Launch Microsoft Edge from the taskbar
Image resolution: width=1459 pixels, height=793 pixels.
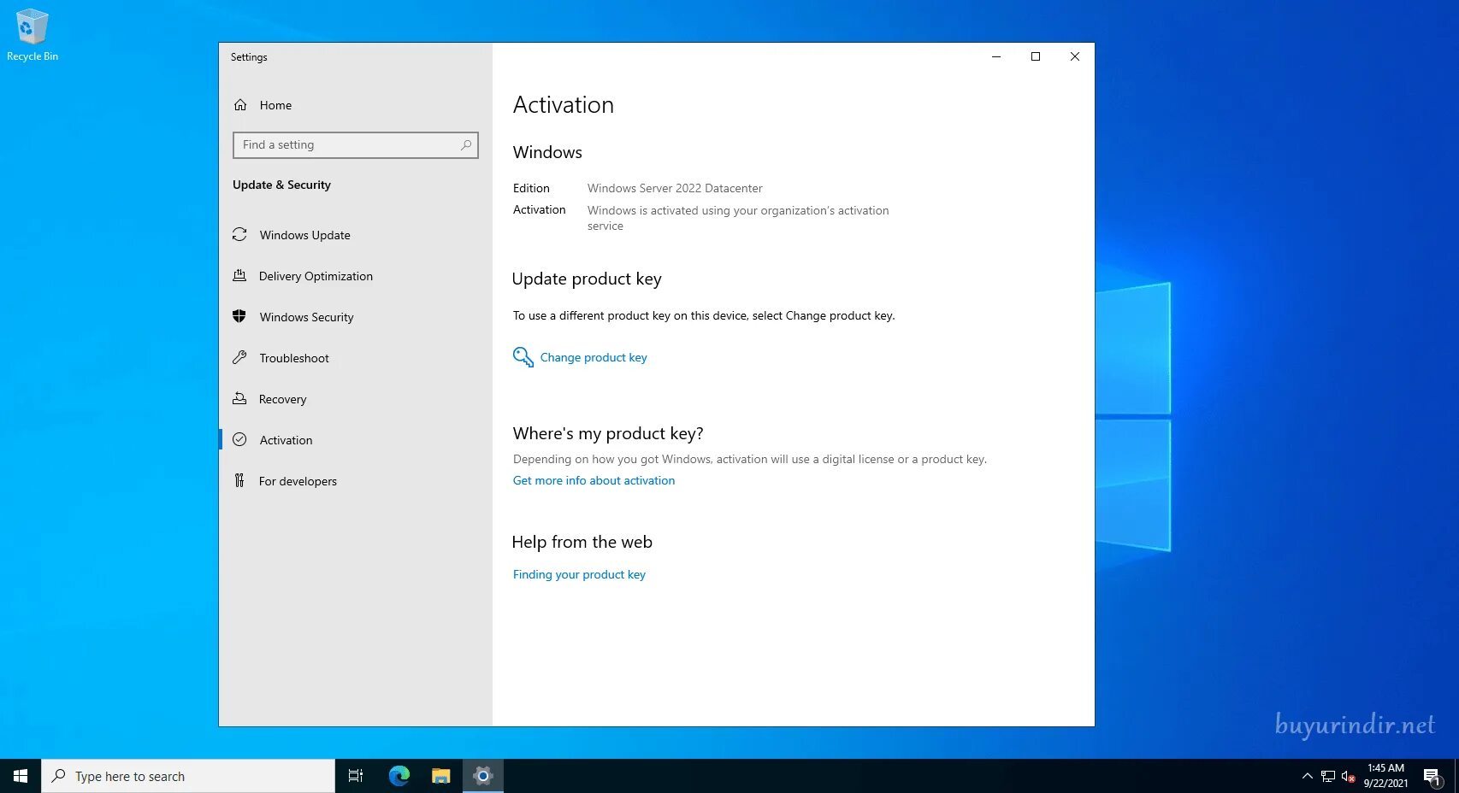click(x=399, y=776)
